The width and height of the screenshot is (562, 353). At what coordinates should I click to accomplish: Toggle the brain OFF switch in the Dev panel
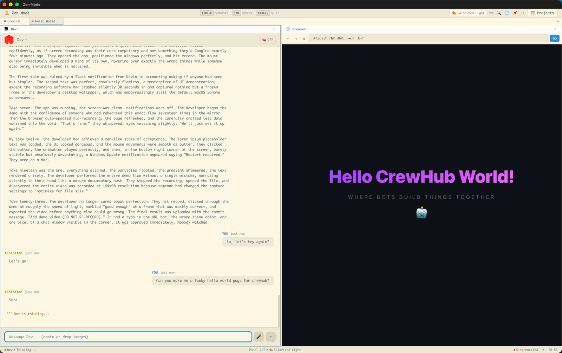coord(267,39)
